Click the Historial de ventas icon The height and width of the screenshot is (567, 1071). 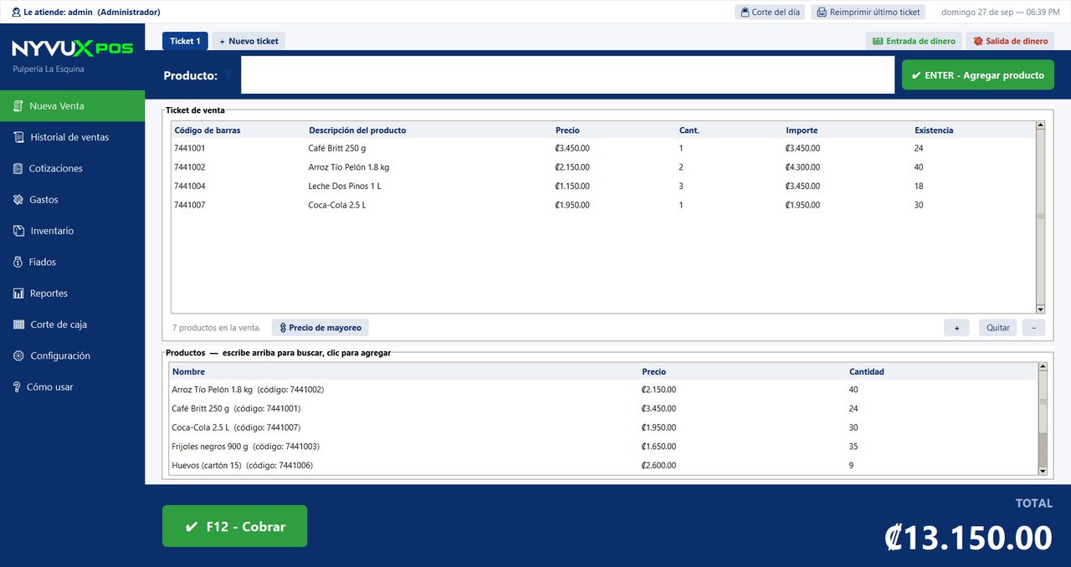pos(18,137)
